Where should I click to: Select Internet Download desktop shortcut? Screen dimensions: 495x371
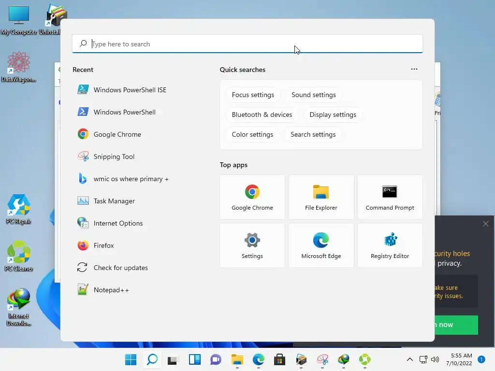coord(19,307)
